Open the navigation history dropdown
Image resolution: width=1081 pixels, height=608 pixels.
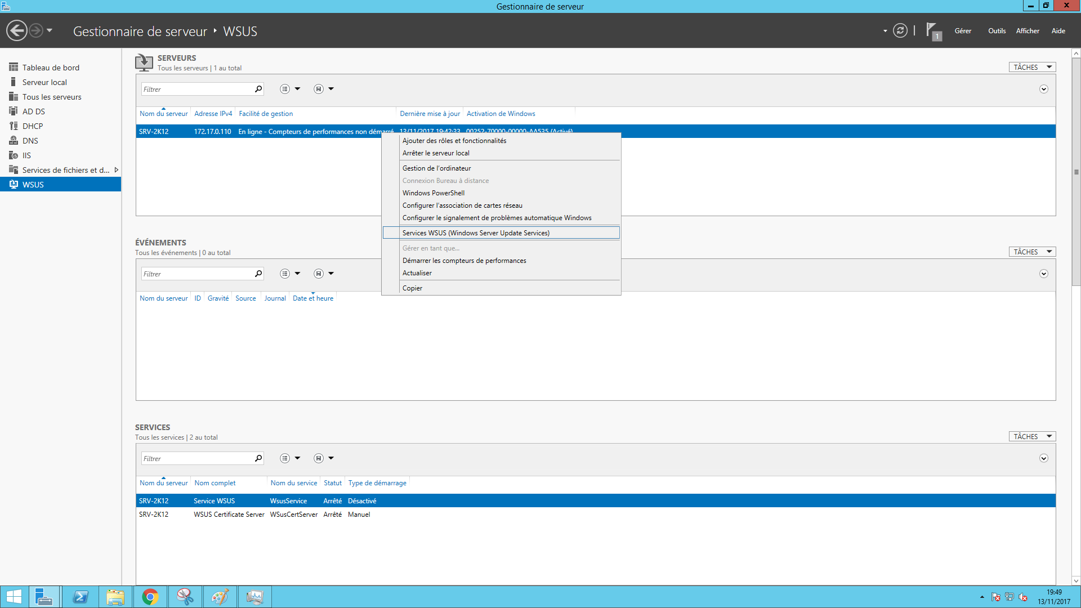[x=50, y=30]
